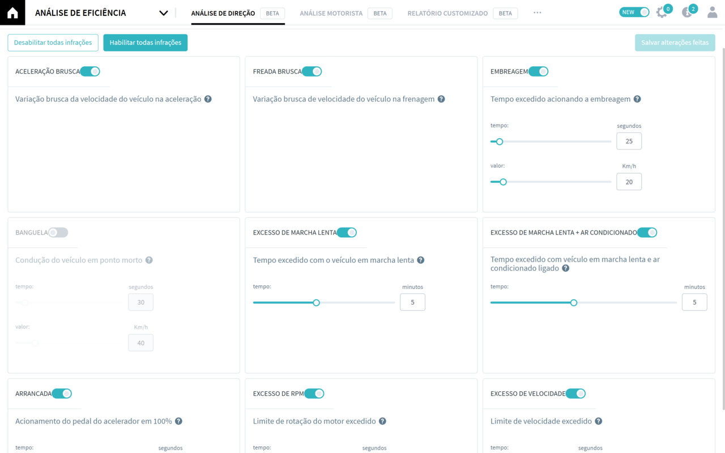Open the Relatório Customizado tab
The image size is (725, 453).
pos(447,12)
